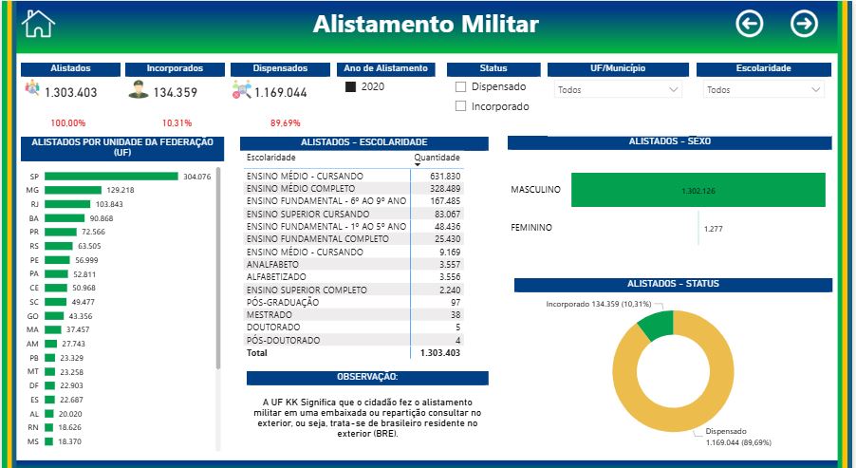Screen dimensions: 856x468
Task: Click the FEMININO label
Action: click(531, 227)
